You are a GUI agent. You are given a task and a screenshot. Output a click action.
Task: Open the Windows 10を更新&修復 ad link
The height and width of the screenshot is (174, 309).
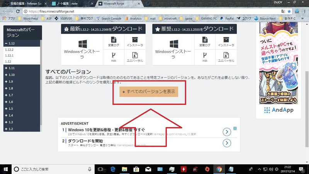[107, 130]
